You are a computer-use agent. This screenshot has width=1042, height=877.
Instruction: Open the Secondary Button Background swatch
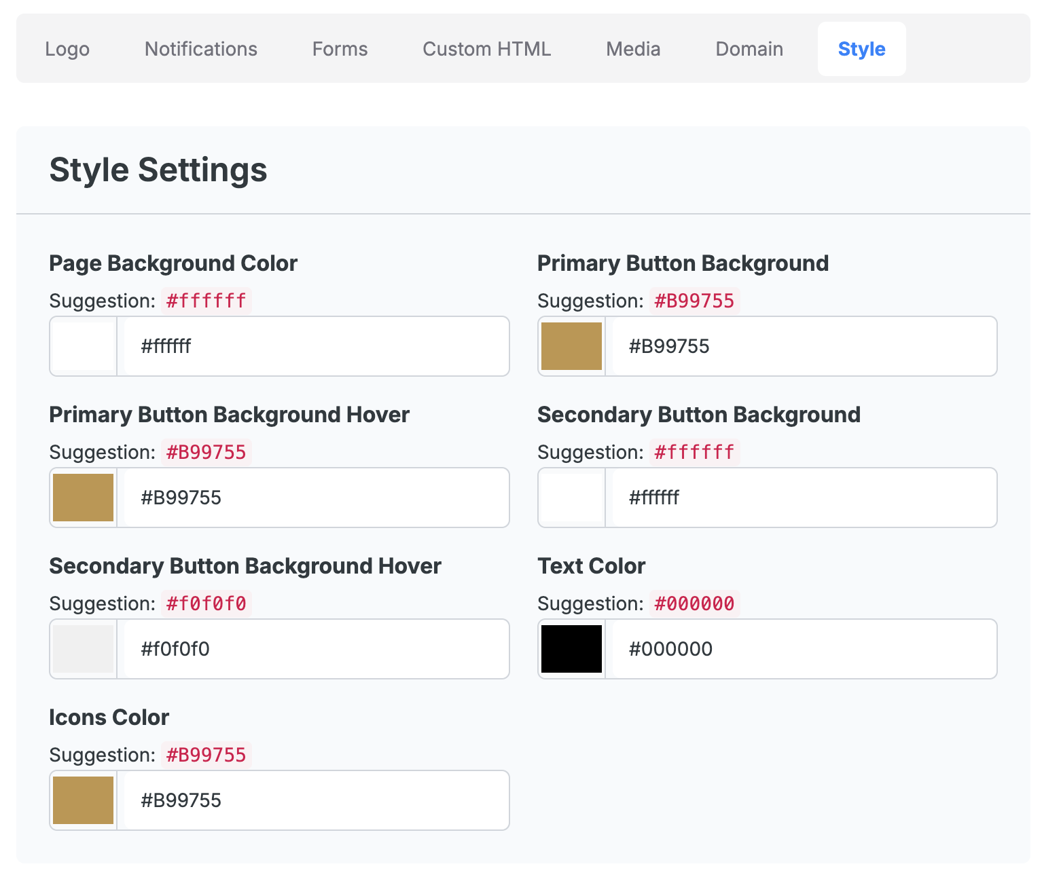[x=571, y=498]
